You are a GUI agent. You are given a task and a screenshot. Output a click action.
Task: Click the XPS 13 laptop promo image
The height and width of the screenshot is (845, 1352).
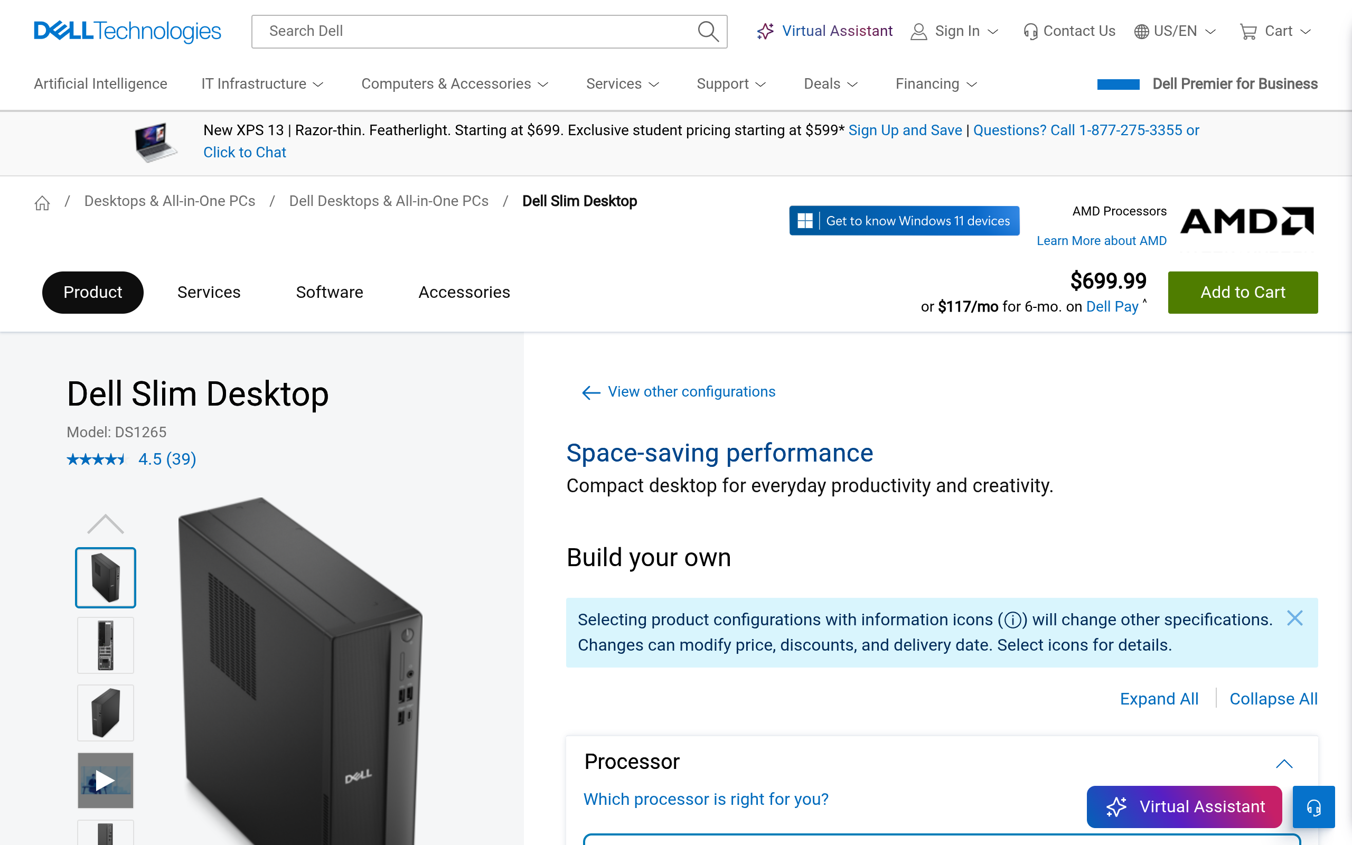click(x=155, y=143)
